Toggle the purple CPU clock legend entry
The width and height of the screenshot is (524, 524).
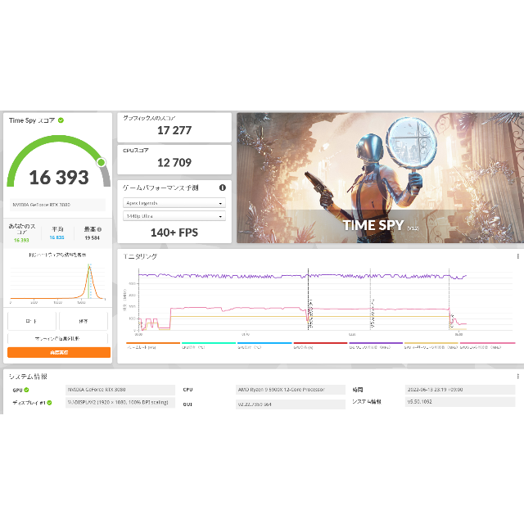coord(376,346)
